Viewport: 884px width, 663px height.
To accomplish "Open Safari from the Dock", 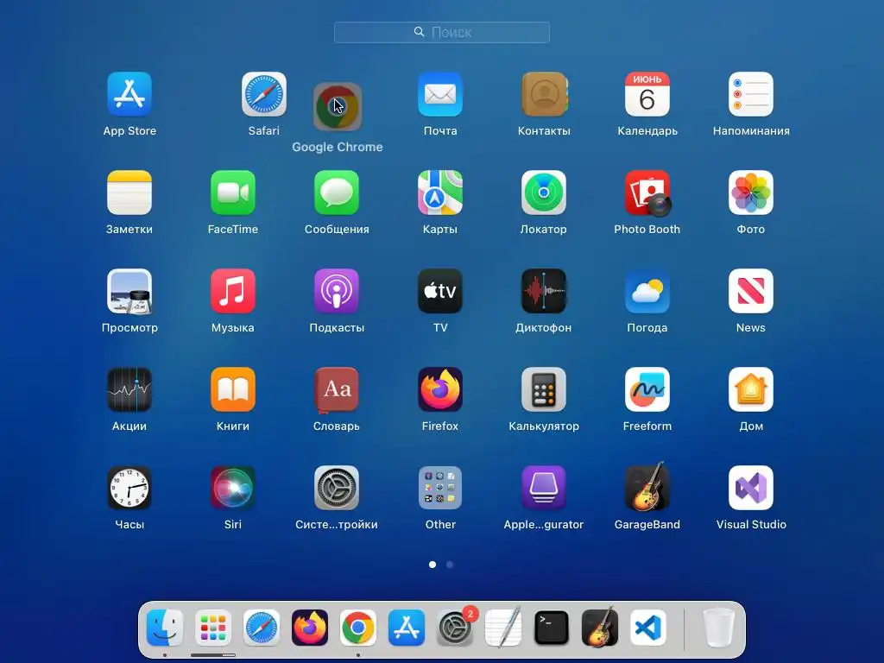I will (x=262, y=628).
